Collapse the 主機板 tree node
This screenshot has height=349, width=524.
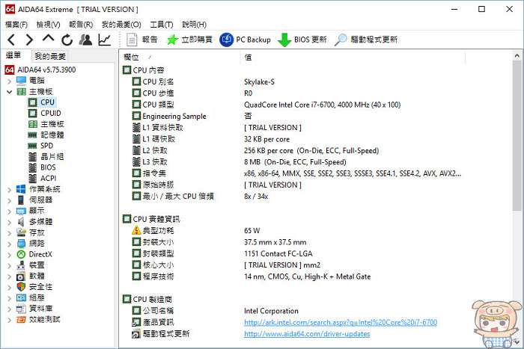(x=9, y=92)
